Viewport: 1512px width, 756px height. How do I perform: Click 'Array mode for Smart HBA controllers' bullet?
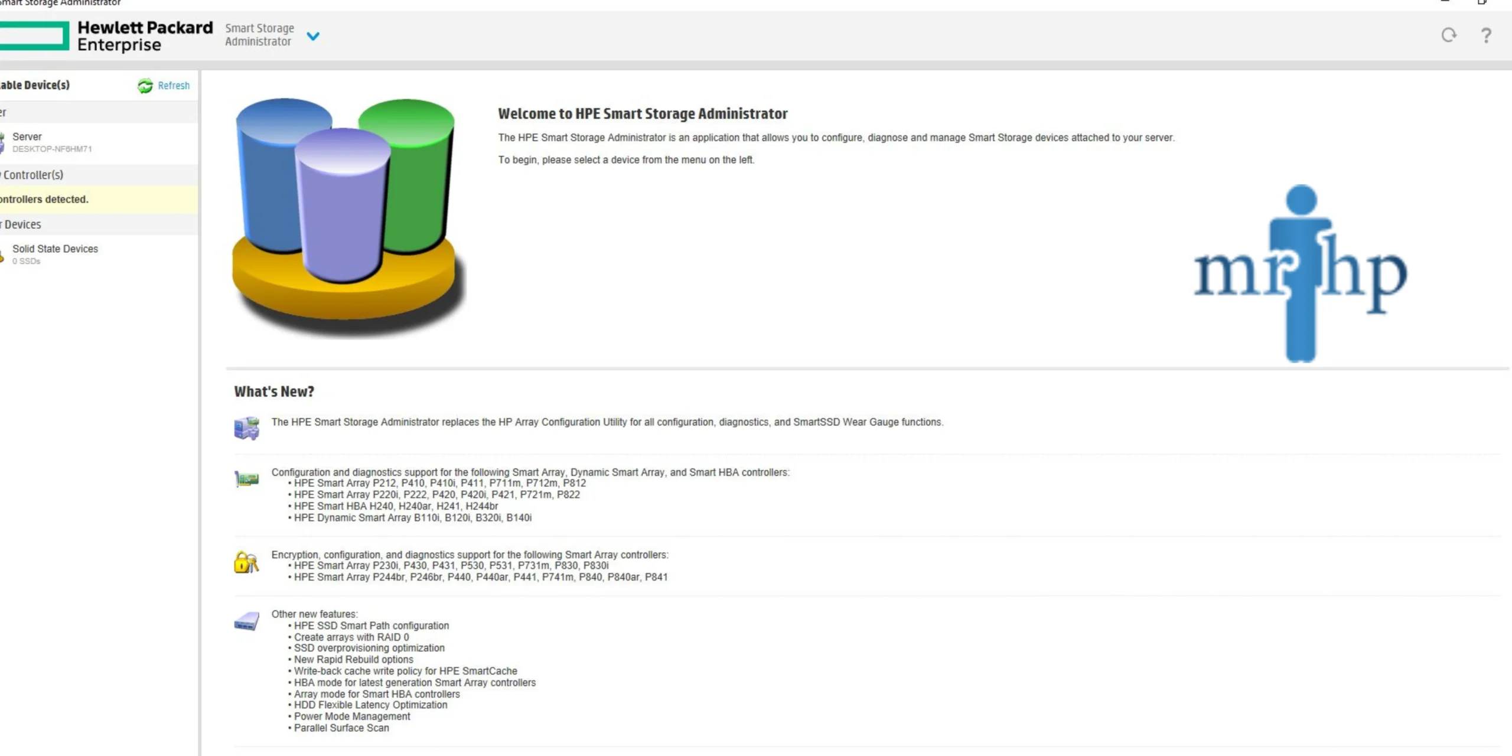click(x=377, y=694)
